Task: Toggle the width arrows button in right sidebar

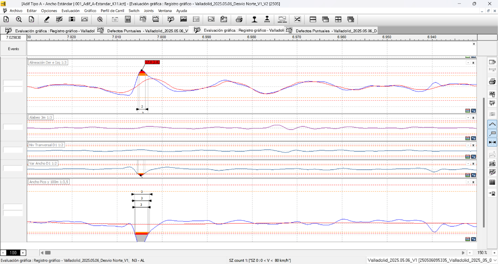Action: pos(492,142)
